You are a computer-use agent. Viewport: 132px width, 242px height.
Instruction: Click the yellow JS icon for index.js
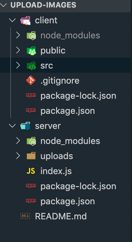pyautogui.click(x=31, y=171)
